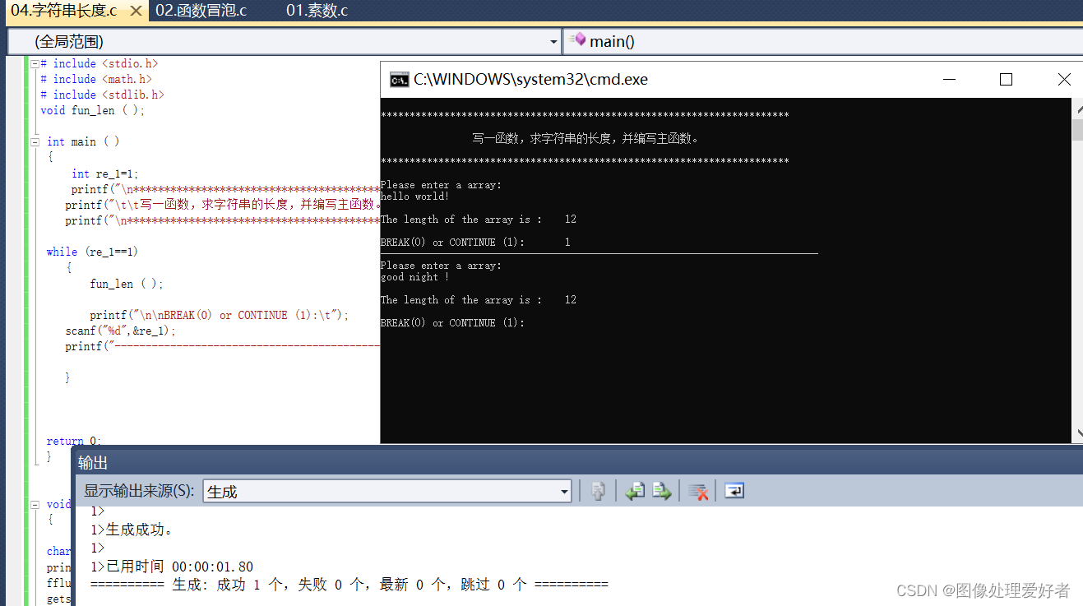The width and height of the screenshot is (1083, 606).
Task: Click 'hello world!' in the console
Action: coord(415,197)
